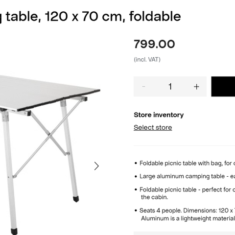
Task: Click bullet about foldable picnic table with bag
Action: [185, 163]
